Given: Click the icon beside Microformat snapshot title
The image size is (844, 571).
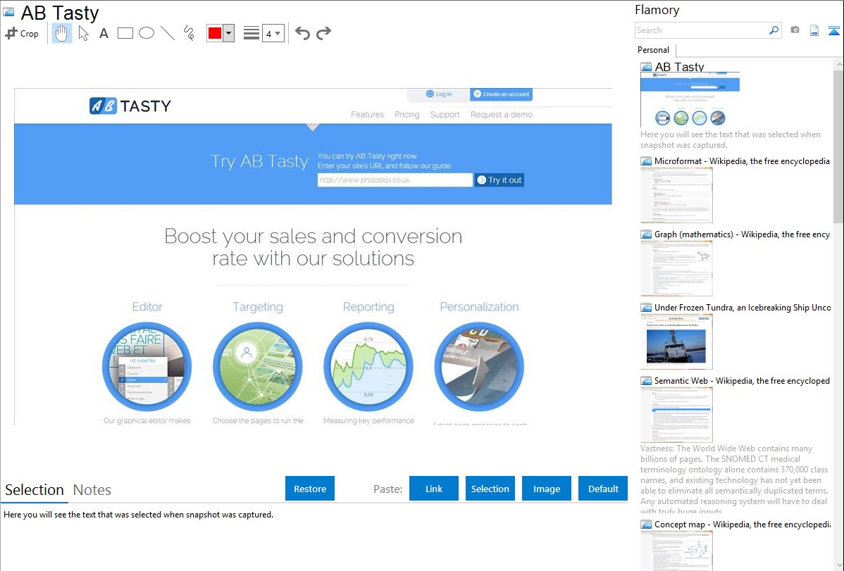Looking at the screenshot, I should click(x=646, y=161).
